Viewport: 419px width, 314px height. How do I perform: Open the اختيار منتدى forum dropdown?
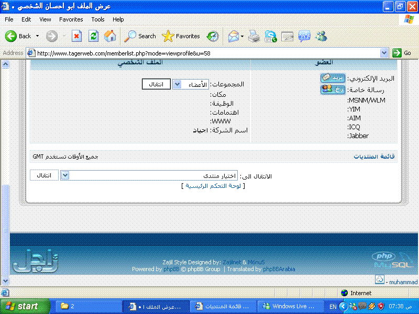pyautogui.click(x=65, y=176)
